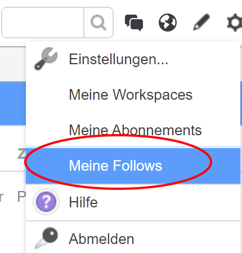Select Meine Workspaces from the menu
The width and height of the screenshot is (242, 253).
133,94
